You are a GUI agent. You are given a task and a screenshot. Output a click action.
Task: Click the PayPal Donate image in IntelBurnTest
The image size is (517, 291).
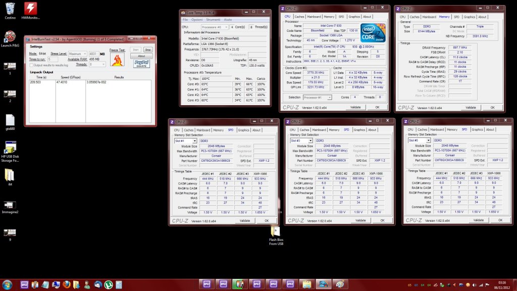(x=141, y=64)
